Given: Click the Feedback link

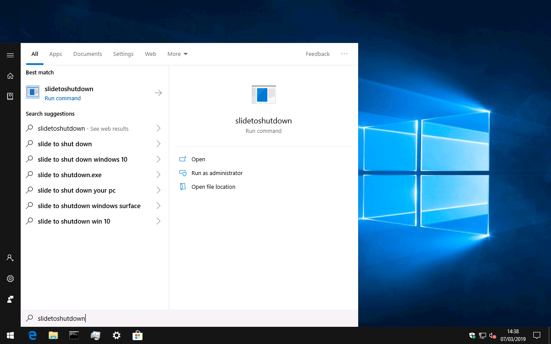Looking at the screenshot, I should click(318, 54).
